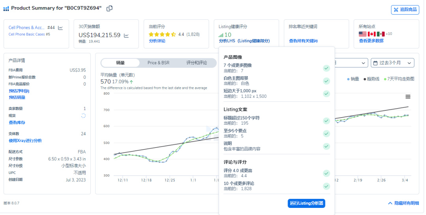
Task: Open the Cell Phones & Acc... category link
Action: (x=26, y=28)
